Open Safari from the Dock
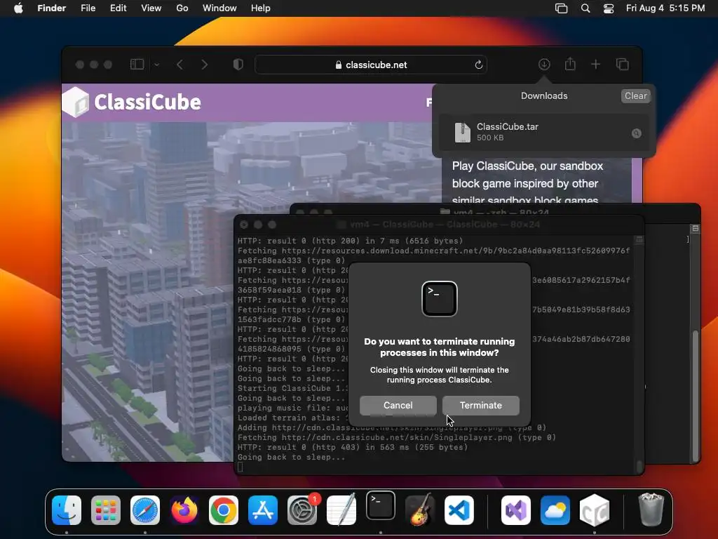The image size is (718, 539). pos(145,510)
